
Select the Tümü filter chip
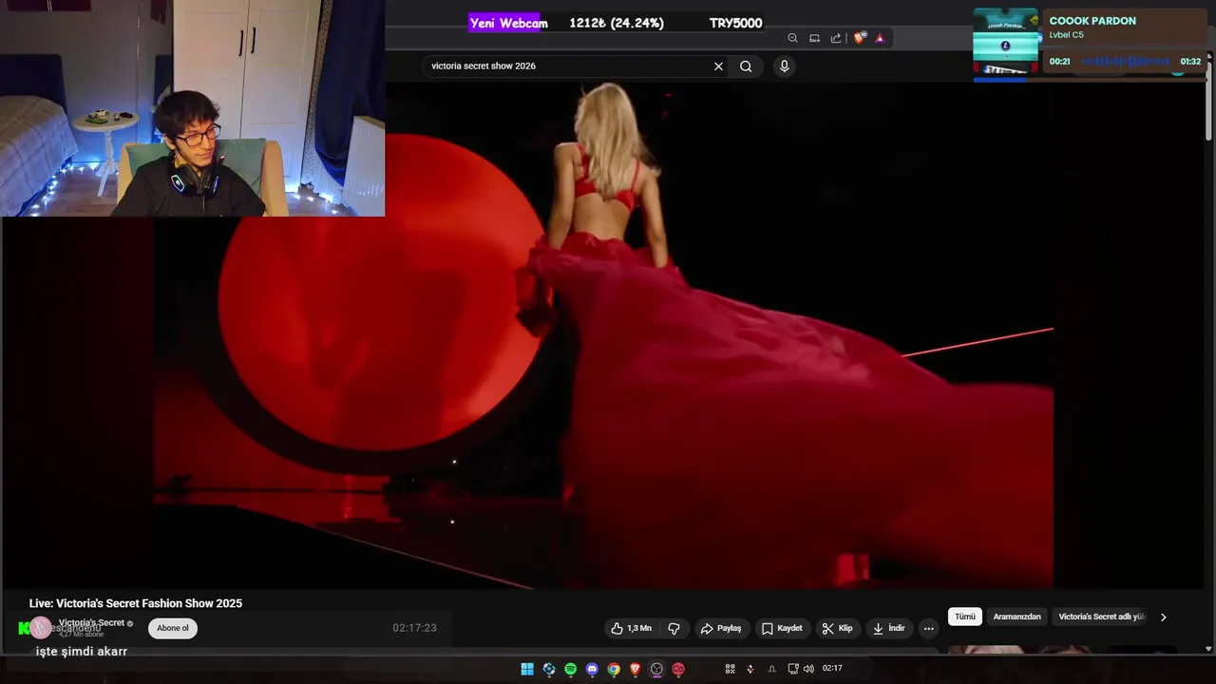[965, 617]
